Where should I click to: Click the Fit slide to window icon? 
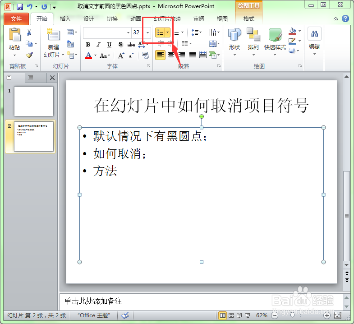point(338,315)
